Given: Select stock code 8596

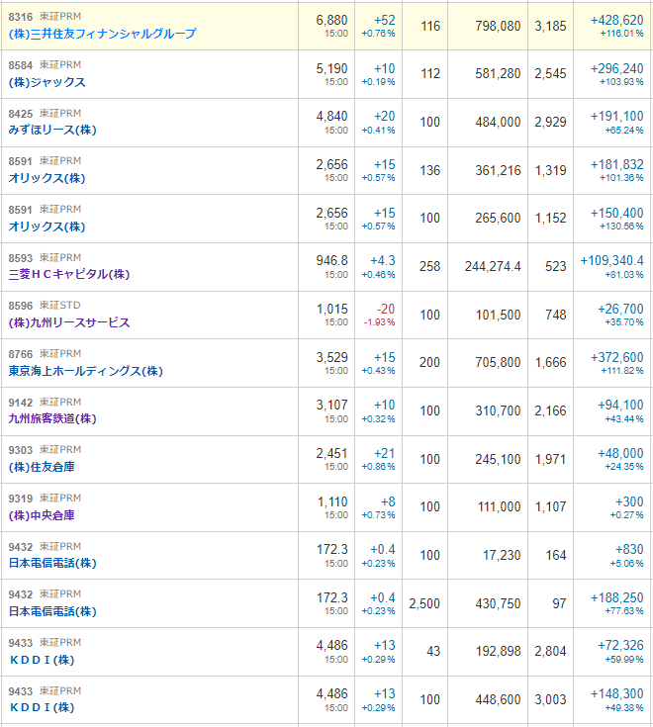Looking at the screenshot, I should (21, 306).
